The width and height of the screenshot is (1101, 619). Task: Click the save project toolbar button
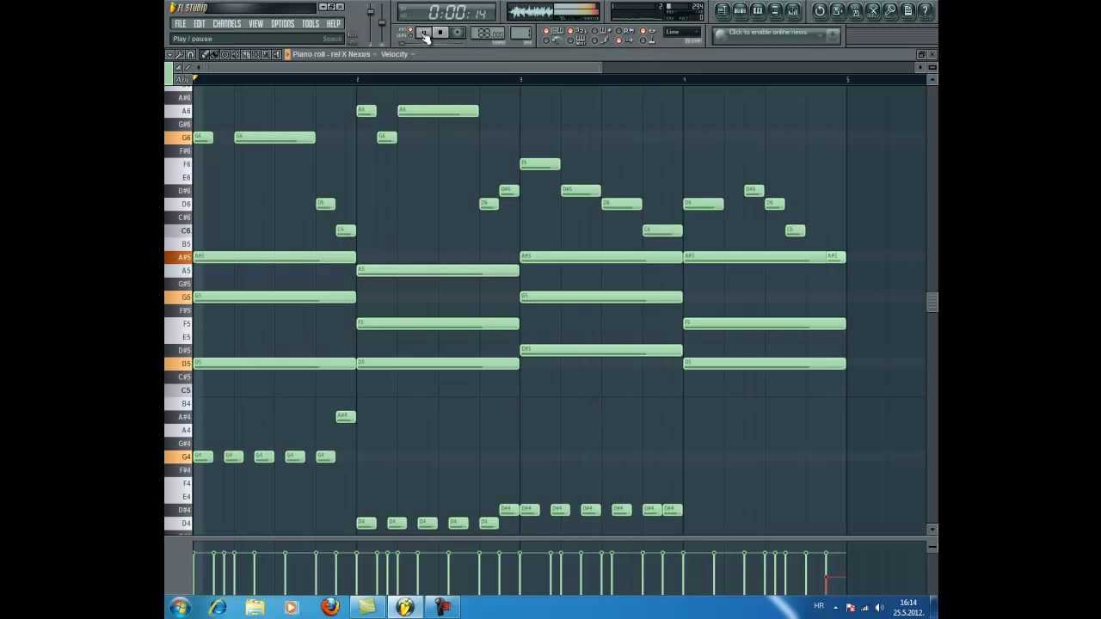click(x=838, y=11)
